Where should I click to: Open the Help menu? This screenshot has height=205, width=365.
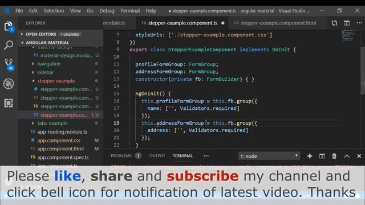pos(151,11)
